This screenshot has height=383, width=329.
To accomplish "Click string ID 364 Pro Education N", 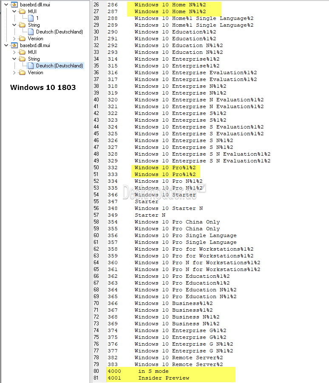I will [x=186, y=290].
